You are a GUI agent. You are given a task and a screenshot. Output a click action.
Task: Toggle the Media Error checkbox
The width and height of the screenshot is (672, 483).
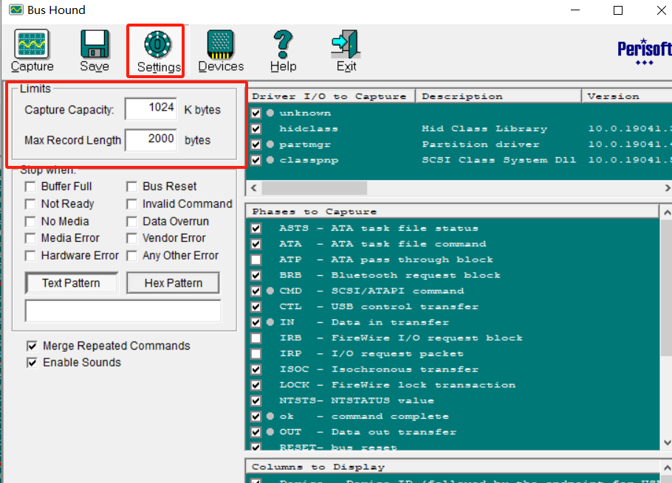(30, 238)
